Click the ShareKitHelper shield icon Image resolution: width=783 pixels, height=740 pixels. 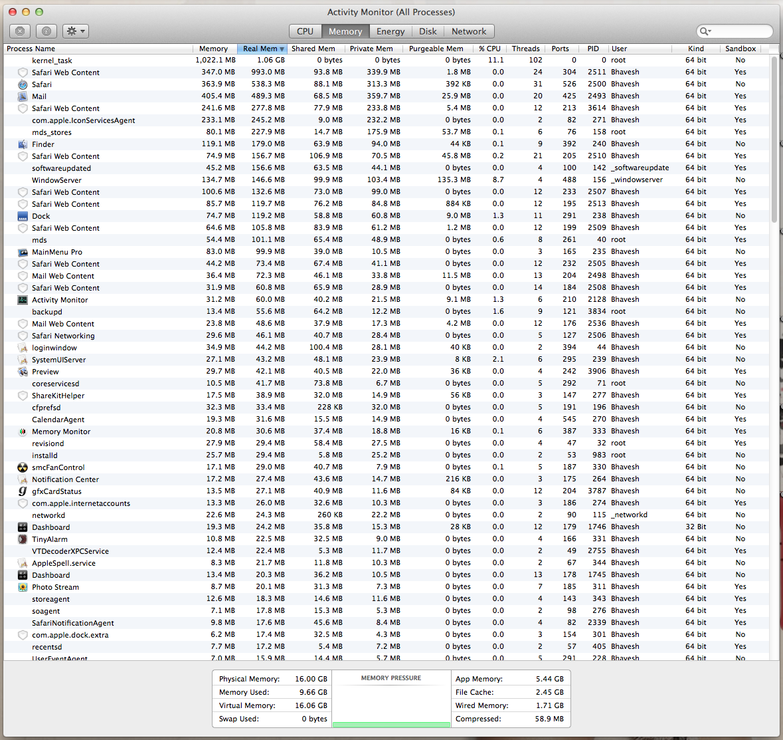[23, 396]
